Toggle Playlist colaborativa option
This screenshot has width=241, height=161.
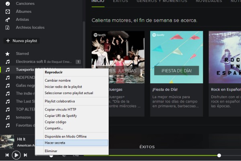[x=72, y=101]
